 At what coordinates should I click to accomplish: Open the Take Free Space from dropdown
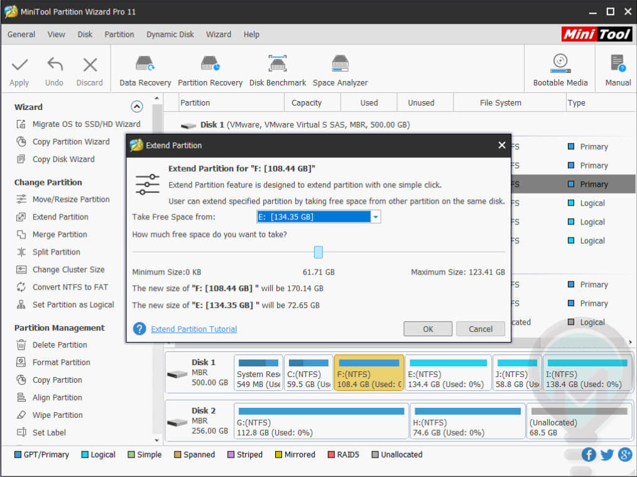point(376,217)
